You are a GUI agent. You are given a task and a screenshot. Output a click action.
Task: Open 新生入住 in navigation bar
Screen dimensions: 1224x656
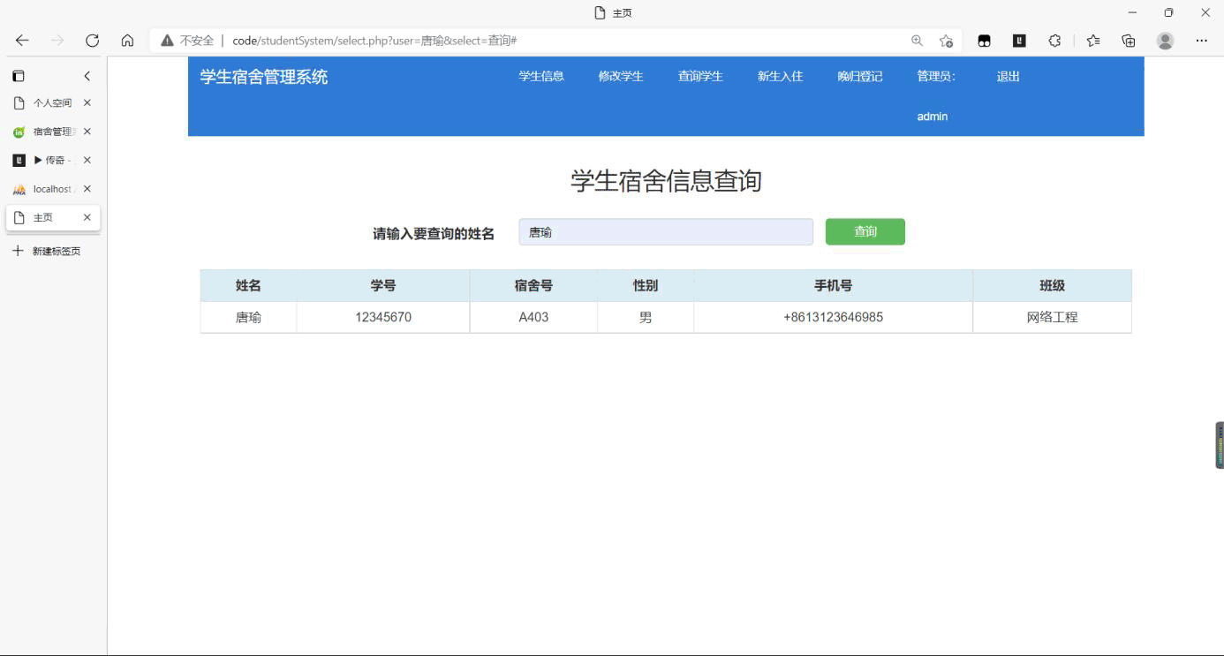click(781, 76)
